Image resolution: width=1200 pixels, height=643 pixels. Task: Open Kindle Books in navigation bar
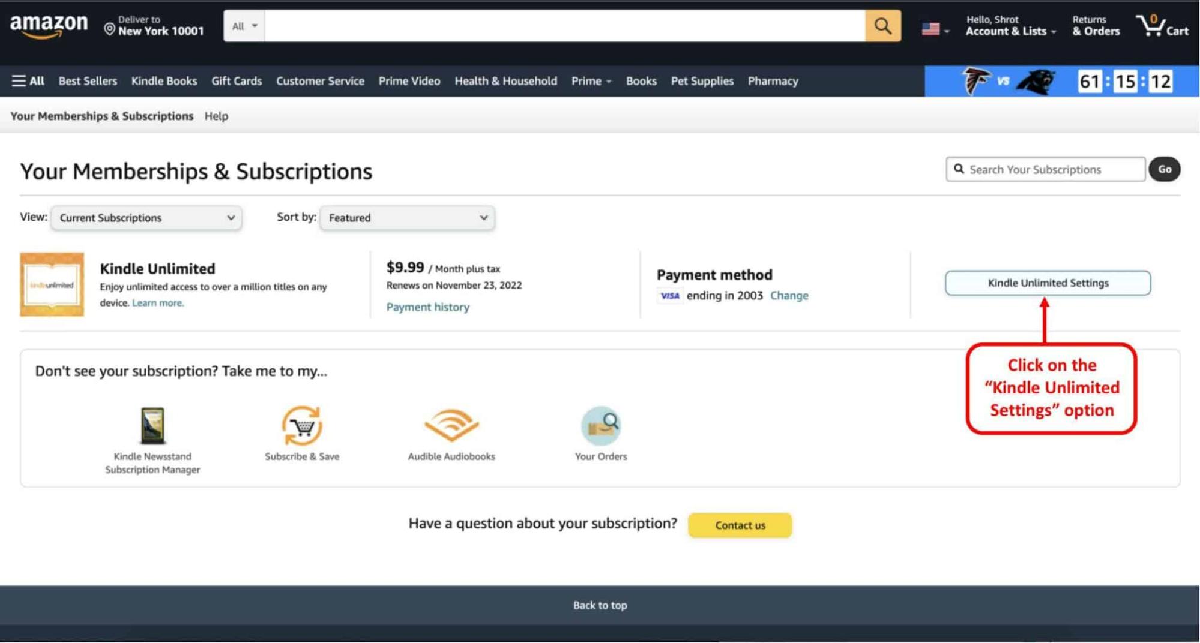pos(164,81)
